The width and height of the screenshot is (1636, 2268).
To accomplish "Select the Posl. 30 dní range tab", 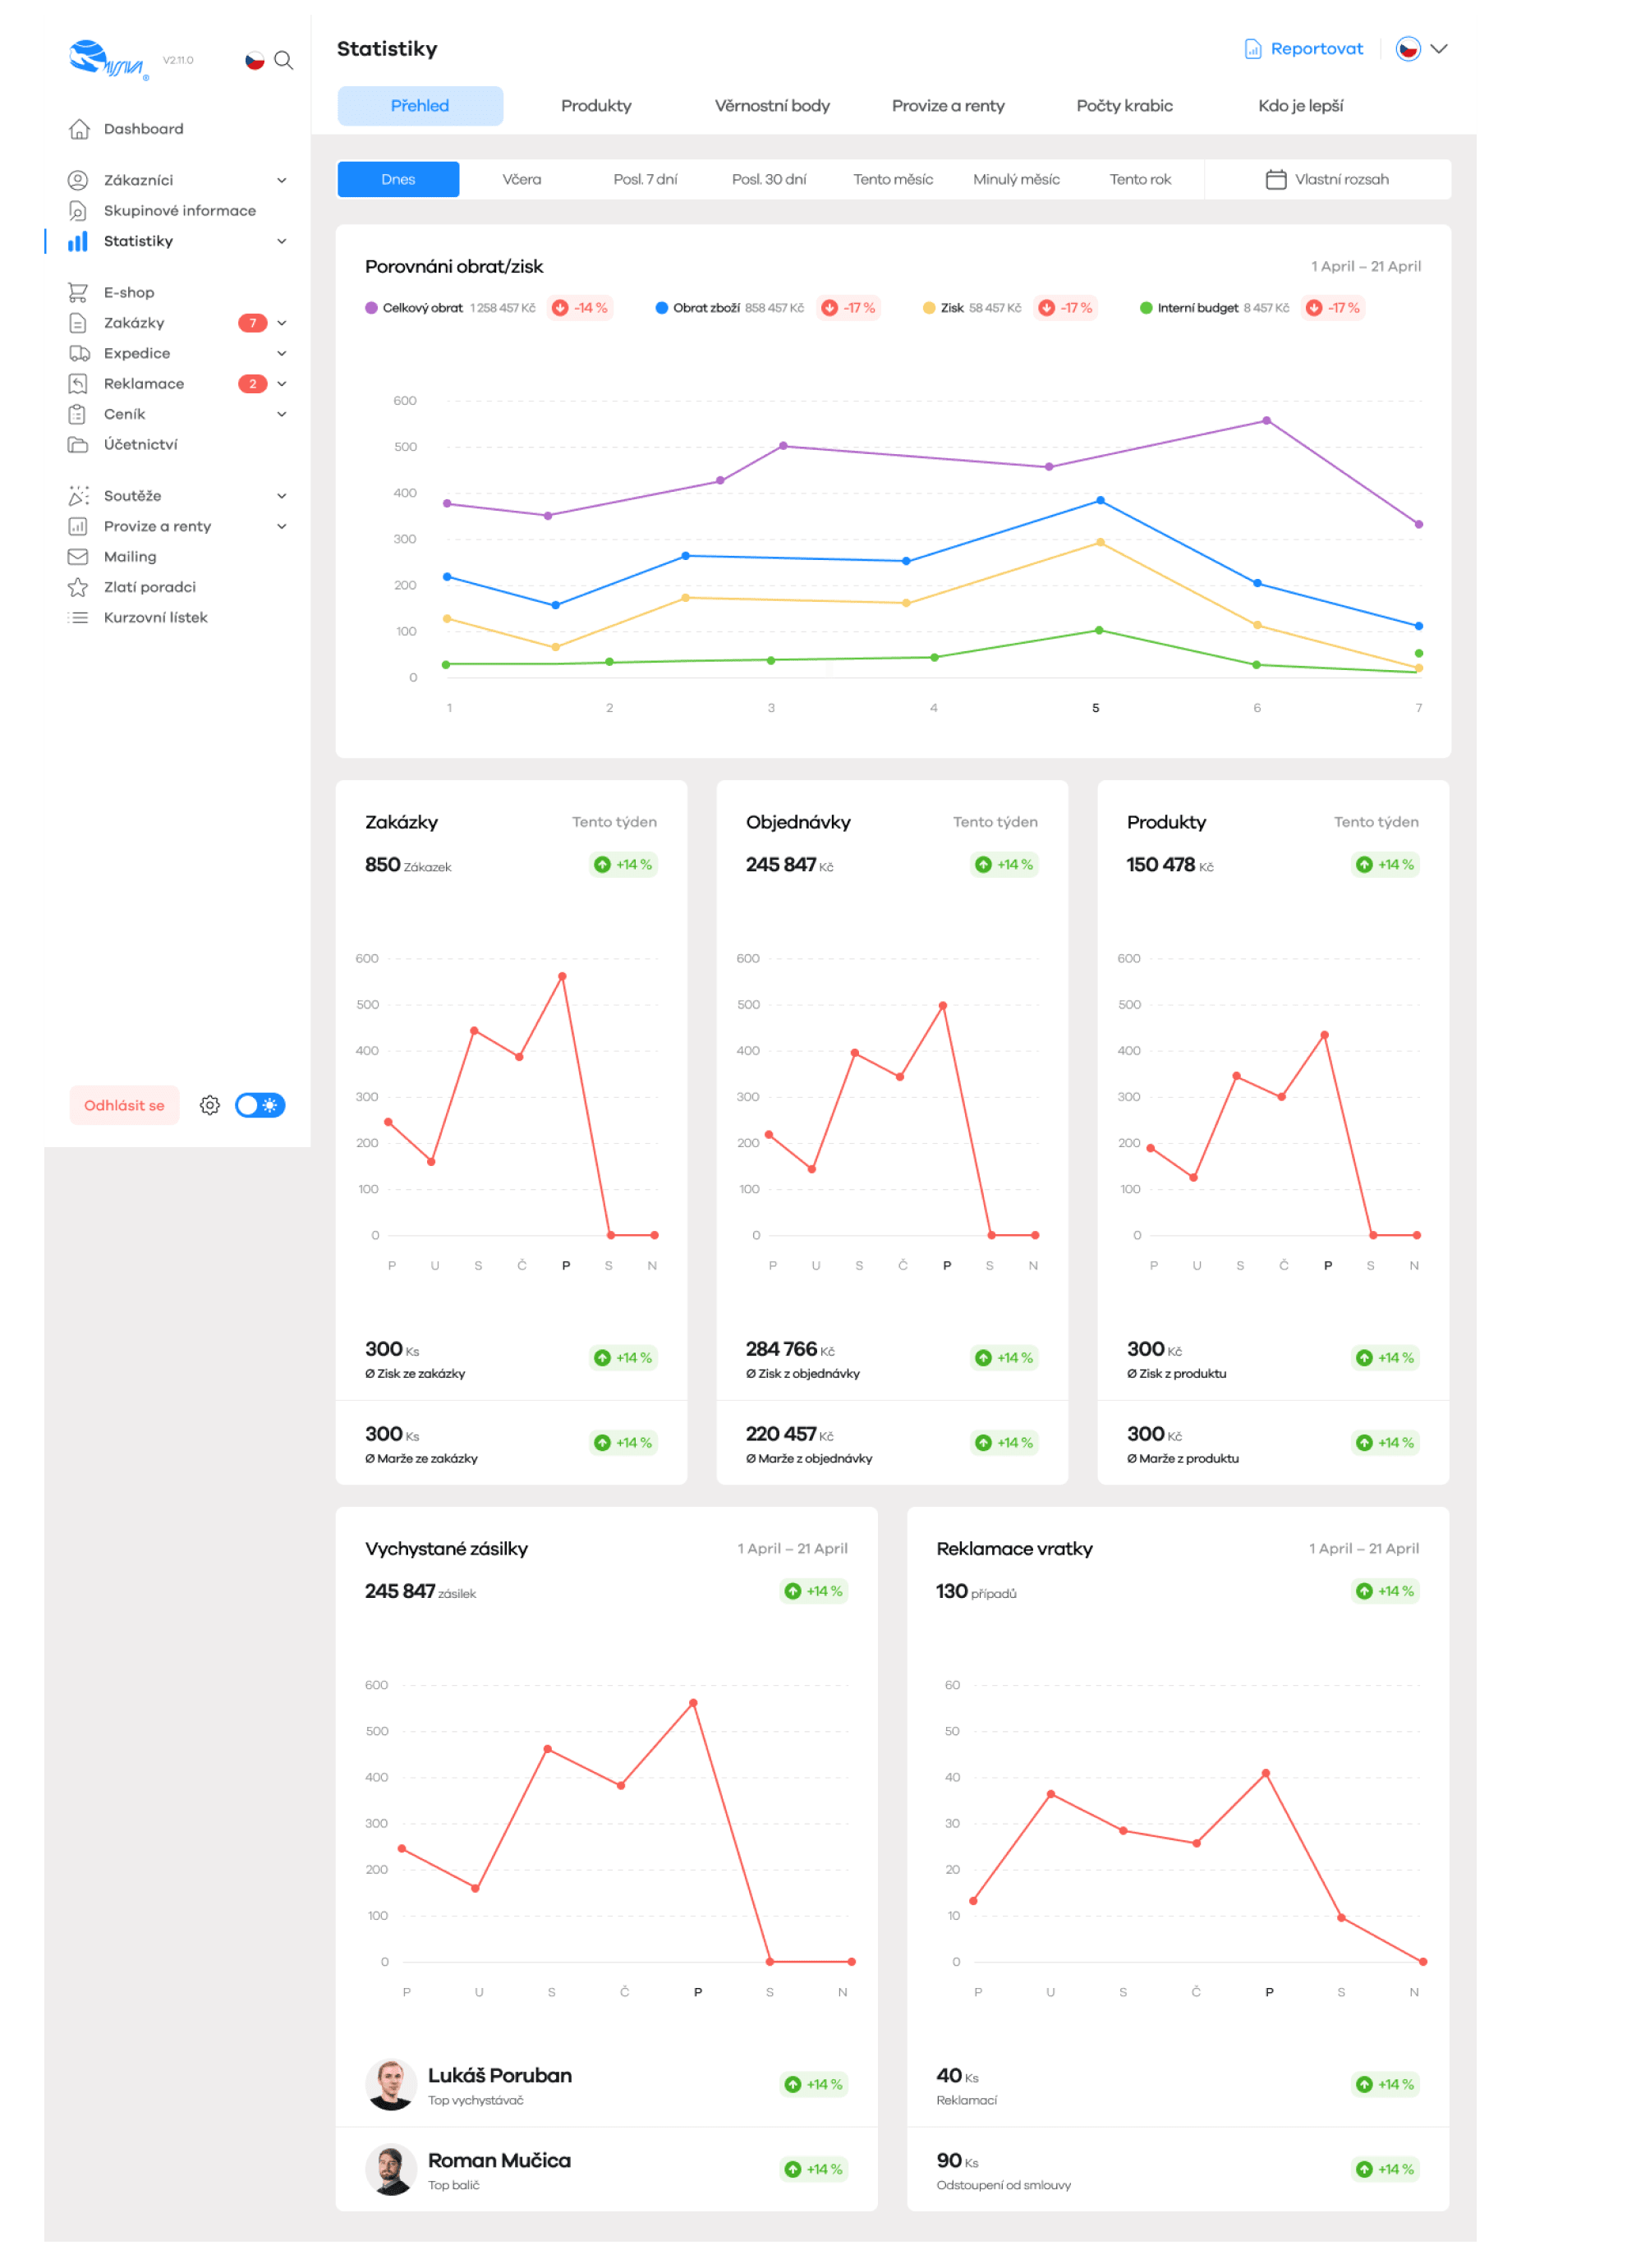I will [768, 180].
